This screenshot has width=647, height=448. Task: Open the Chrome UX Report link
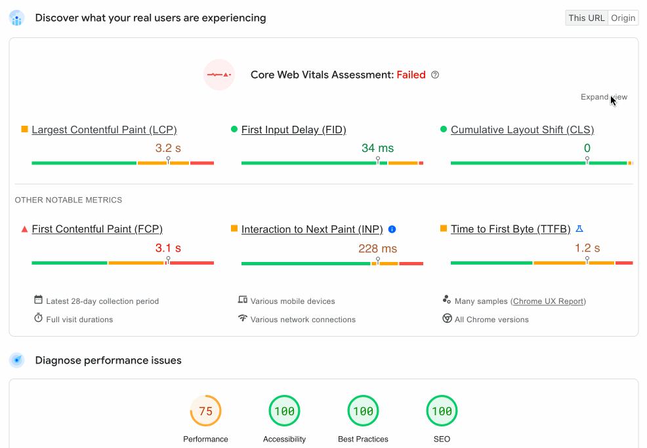(x=549, y=301)
